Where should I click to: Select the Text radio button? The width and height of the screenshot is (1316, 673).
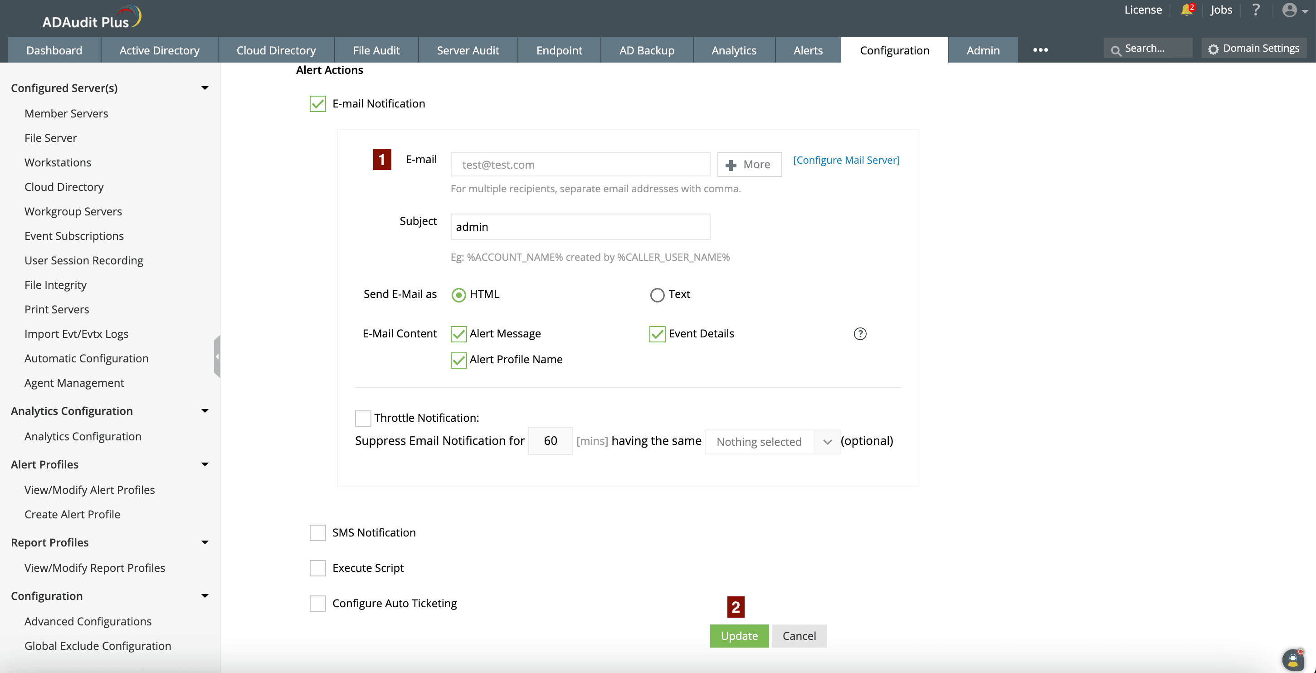(x=657, y=295)
